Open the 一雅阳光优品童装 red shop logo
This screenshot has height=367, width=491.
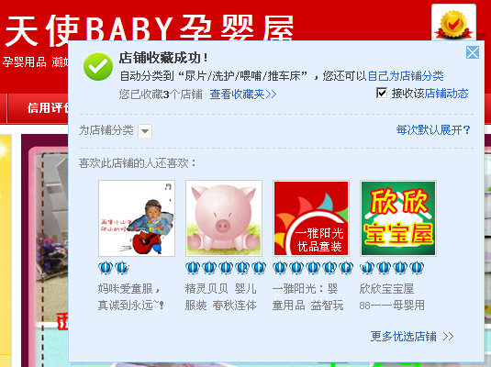pyautogui.click(x=311, y=218)
